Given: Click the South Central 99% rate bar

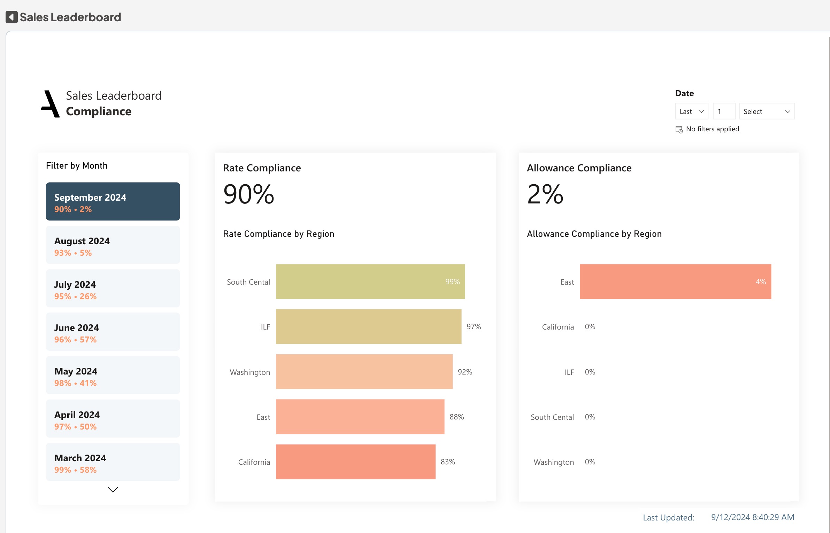Looking at the screenshot, I should [x=370, y=281].
